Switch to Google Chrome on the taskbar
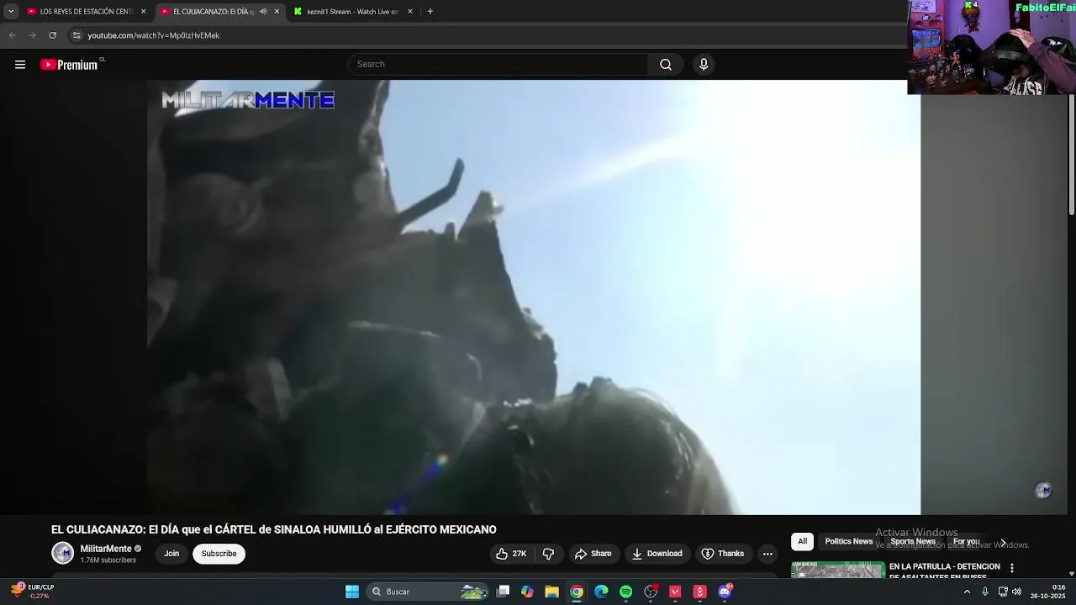Viewport: 1076px width, 605px height. [x=577, y=592]
